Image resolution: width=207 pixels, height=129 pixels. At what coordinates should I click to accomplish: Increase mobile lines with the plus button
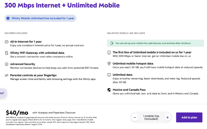[167, 117]
